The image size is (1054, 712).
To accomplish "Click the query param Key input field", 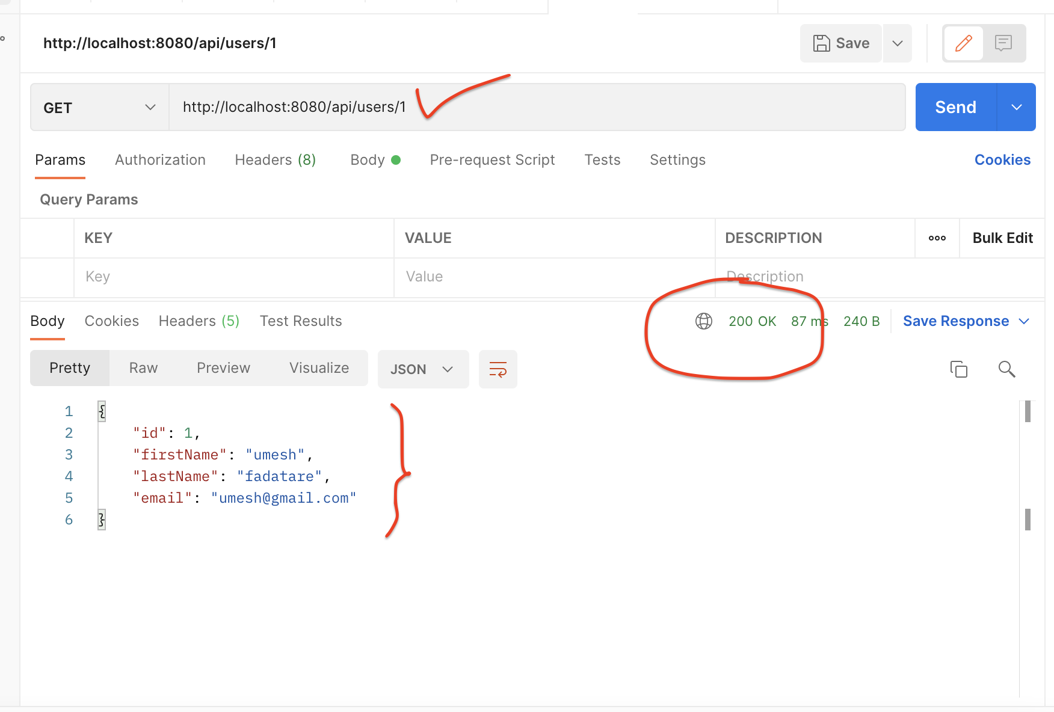I will tap(233, 277).
